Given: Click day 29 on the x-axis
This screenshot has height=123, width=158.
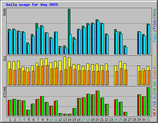Looking at the screenshot, I should (x=139, y=120).
